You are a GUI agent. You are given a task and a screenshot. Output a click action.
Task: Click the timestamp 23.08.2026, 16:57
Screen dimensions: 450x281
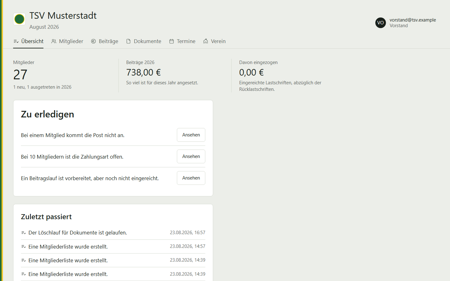[x=187, y=233]
